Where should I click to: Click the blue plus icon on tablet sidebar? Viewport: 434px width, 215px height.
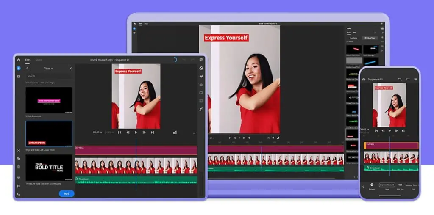point(19,68)
